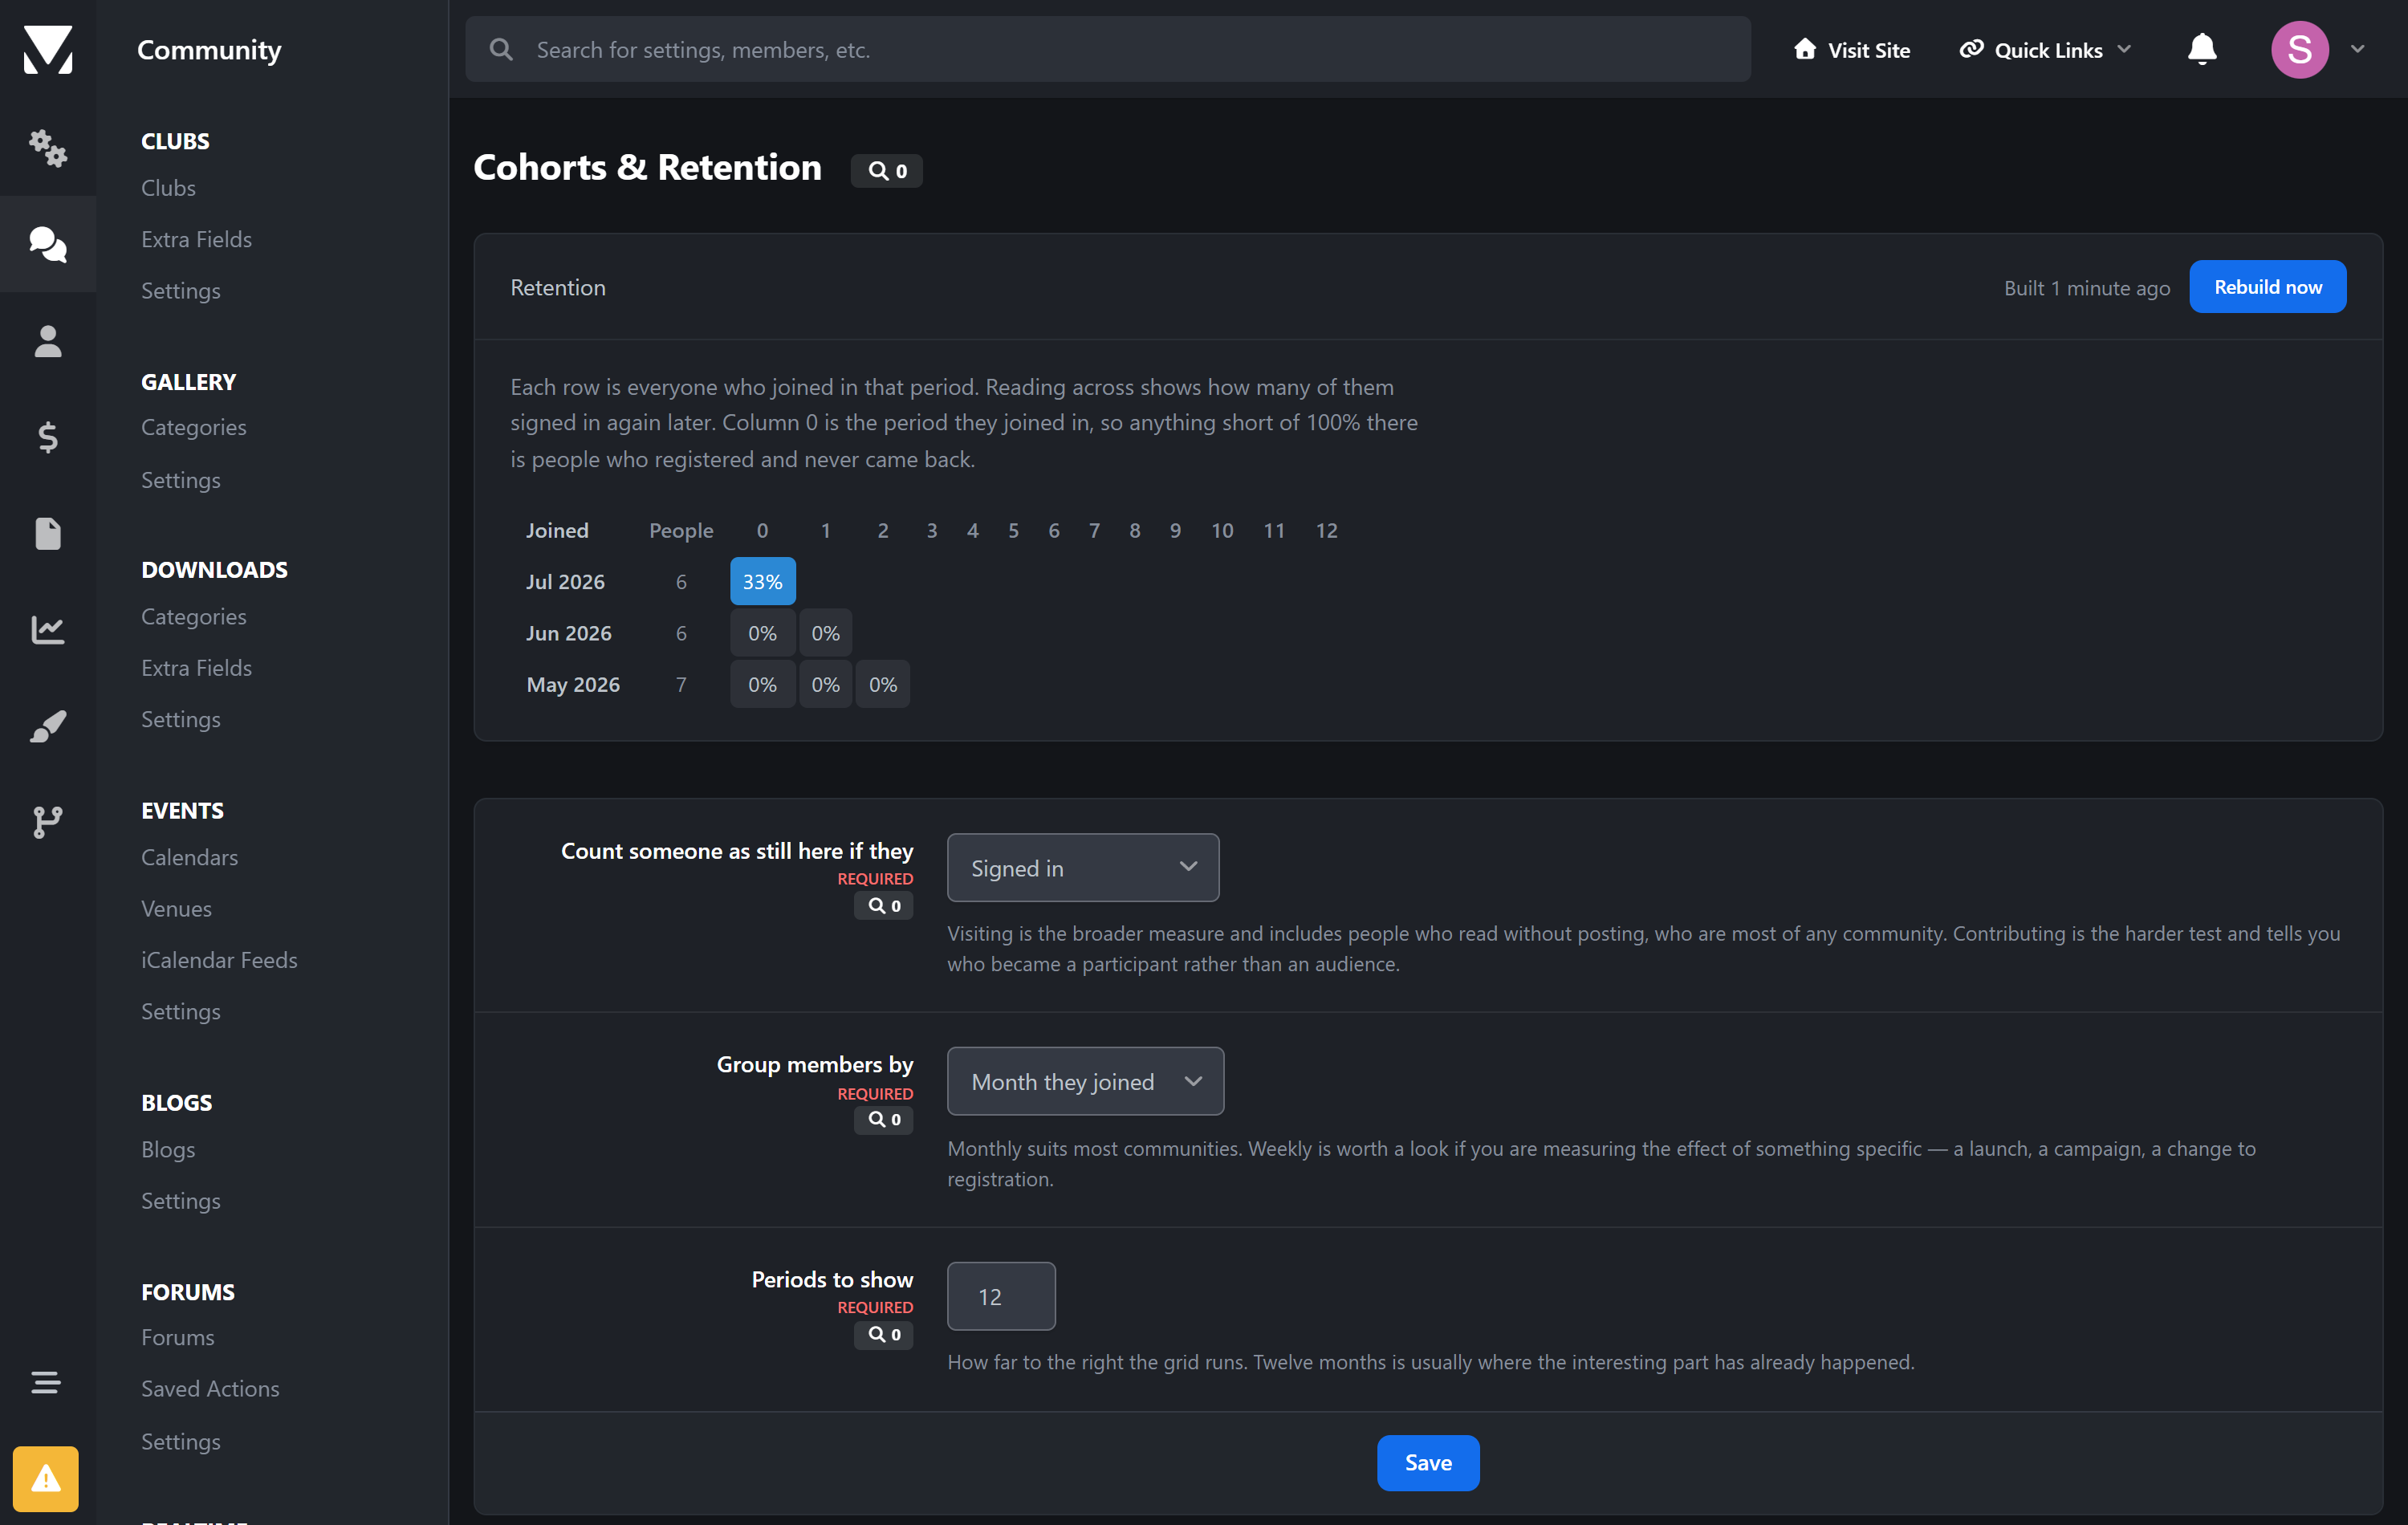The height and width of the screenshot is (1525, 2408).
Task: Open the Statistics chart icon
Action: coord(48,629)
